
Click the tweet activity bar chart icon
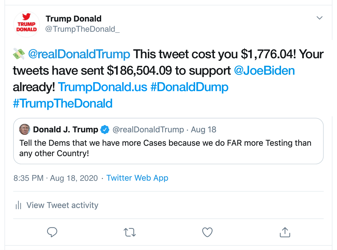coord(18,205)
